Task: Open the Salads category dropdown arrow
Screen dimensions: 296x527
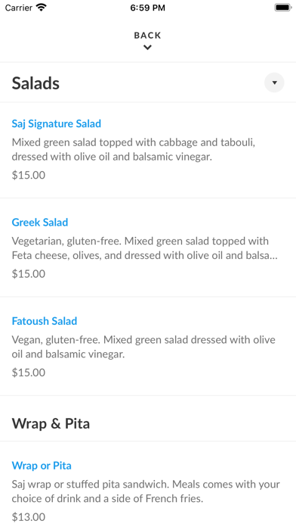Action: [274, 83]
